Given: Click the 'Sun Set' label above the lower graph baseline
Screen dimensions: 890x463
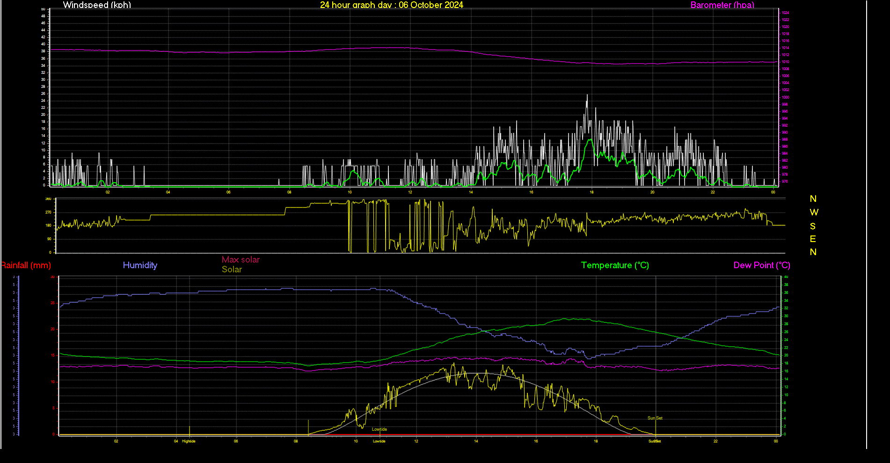Looking at the screenshot, I should tap(655, 418).
